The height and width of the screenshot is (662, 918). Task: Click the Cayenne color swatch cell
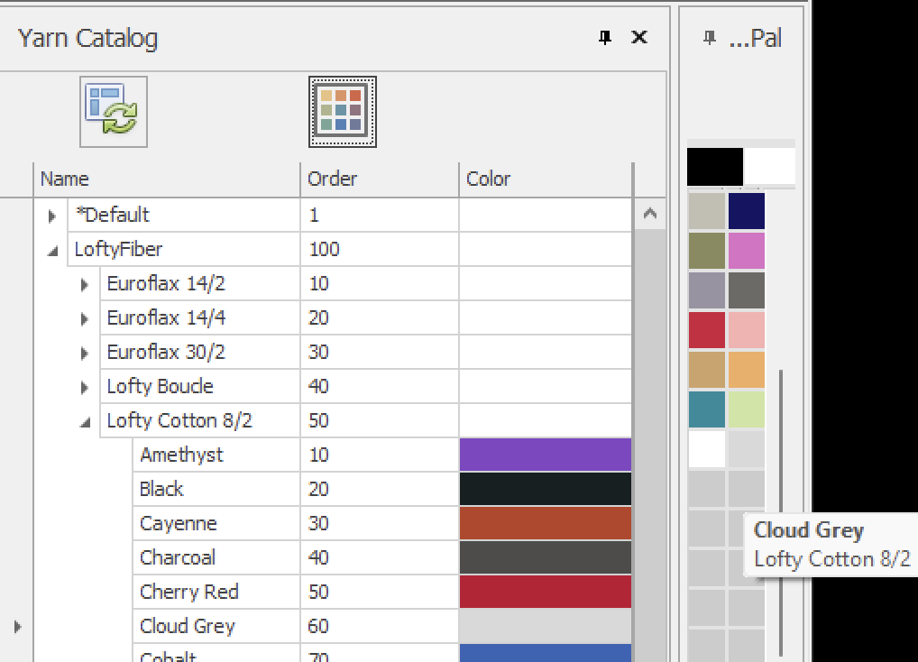tap(546, 523)
